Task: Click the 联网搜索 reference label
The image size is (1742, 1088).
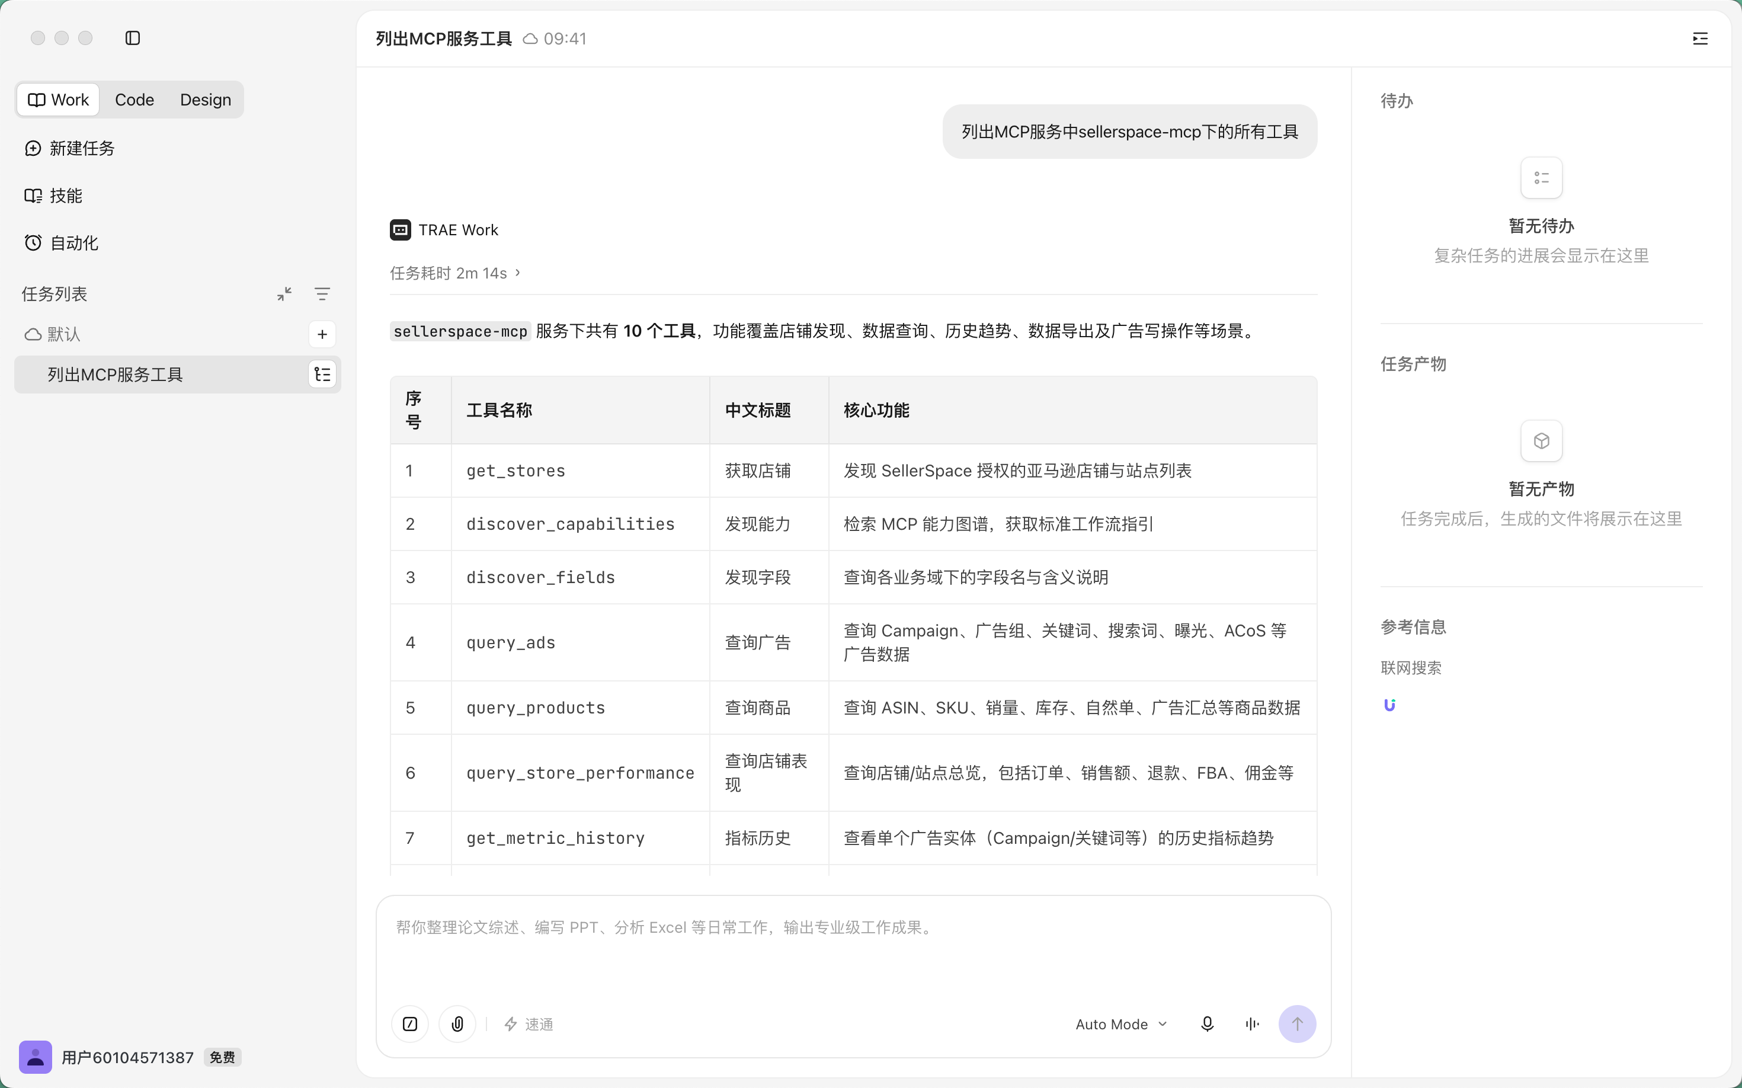Action: coord(1411,668)
